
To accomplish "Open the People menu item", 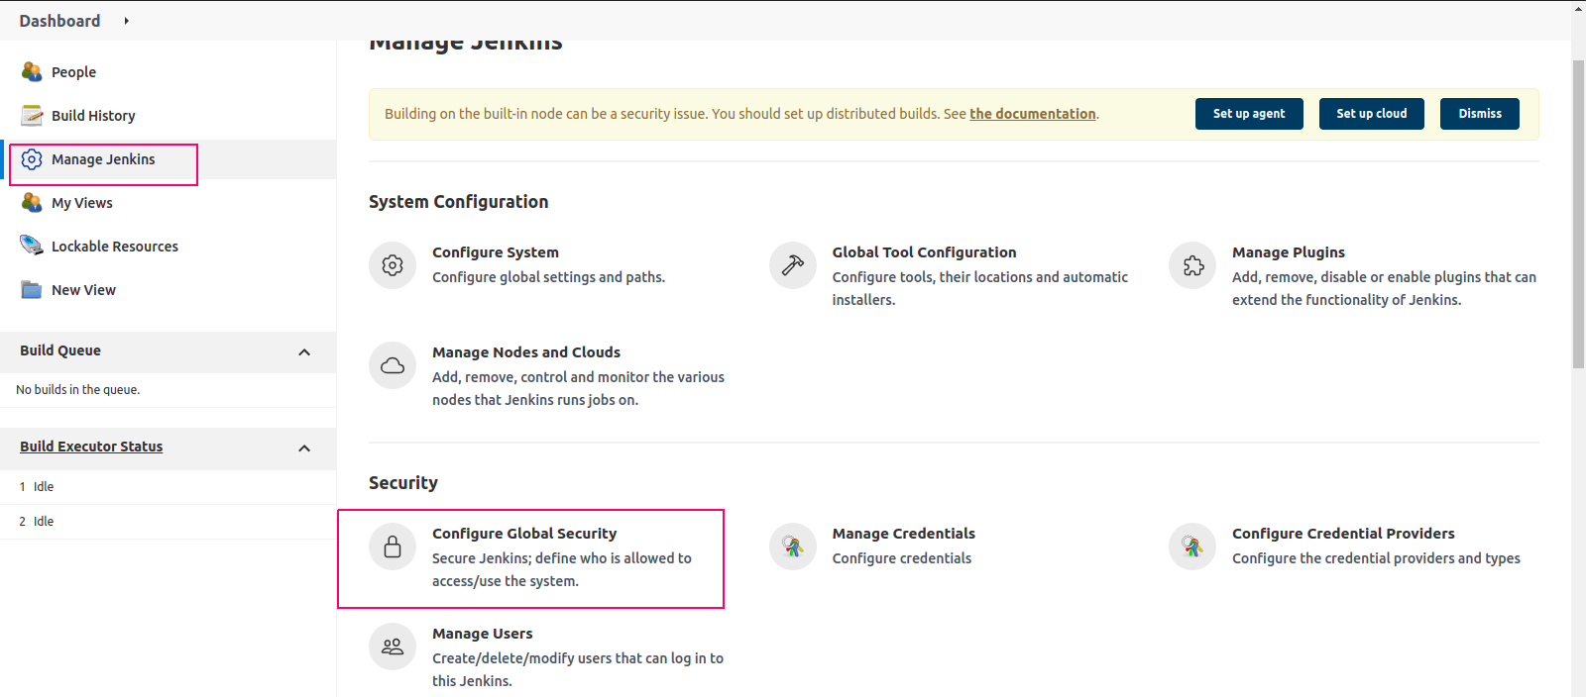I will click(73, 72).
